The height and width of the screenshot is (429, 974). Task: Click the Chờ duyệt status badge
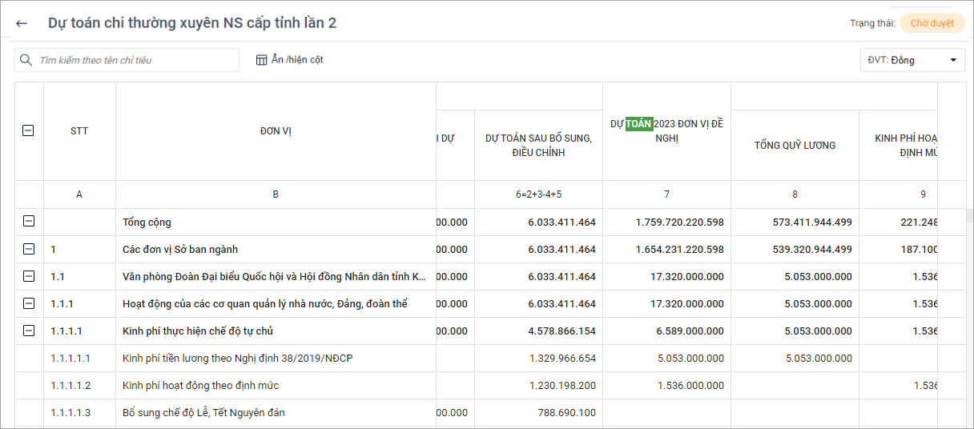tap(932, 23)
